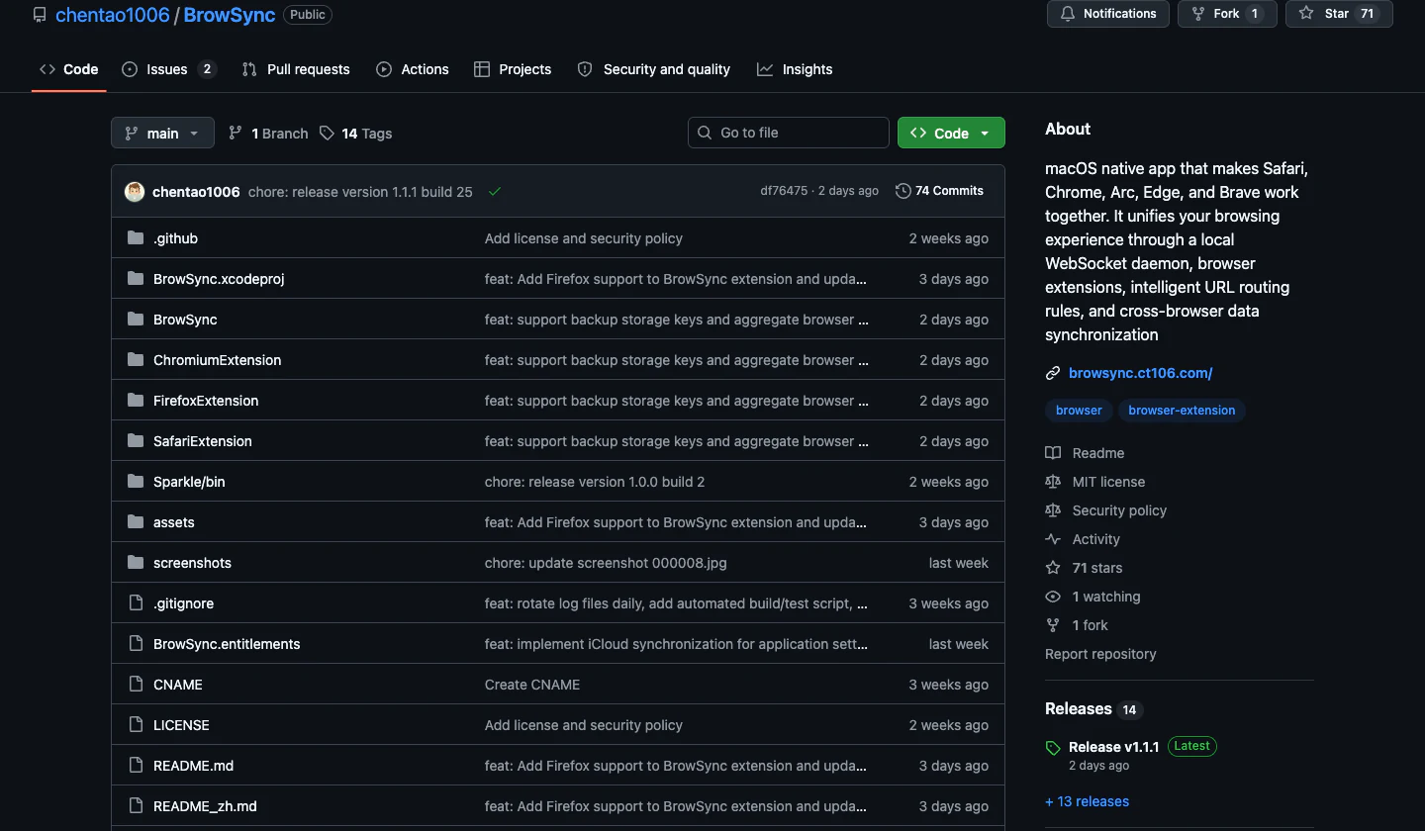View the 1 Branch link

[x=268, y=134]
